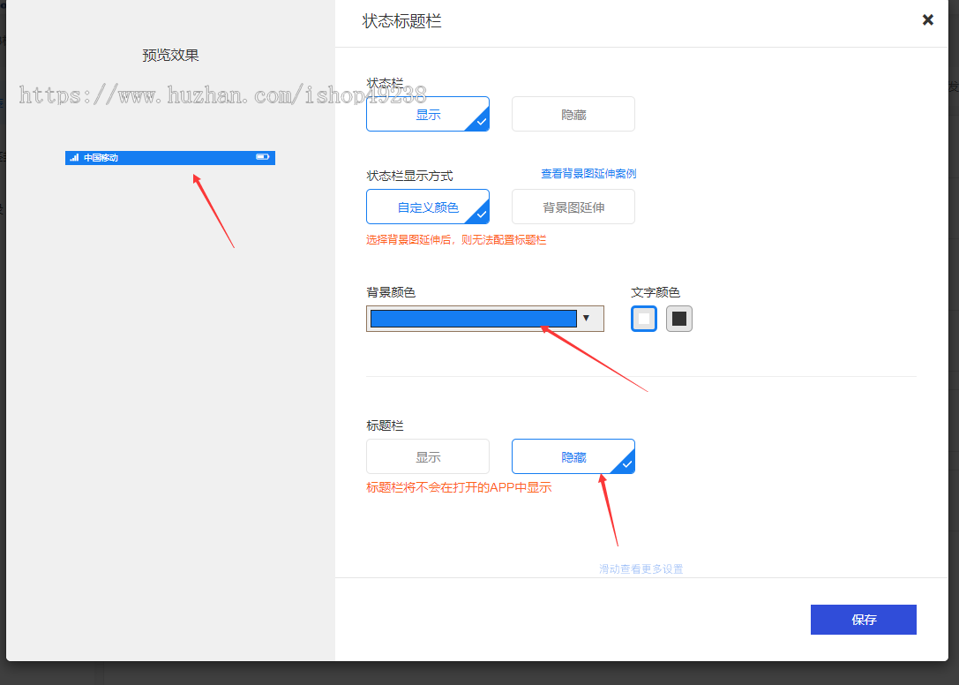
Task: Select 显示 option under 状态栏
Action: (428, 114)
